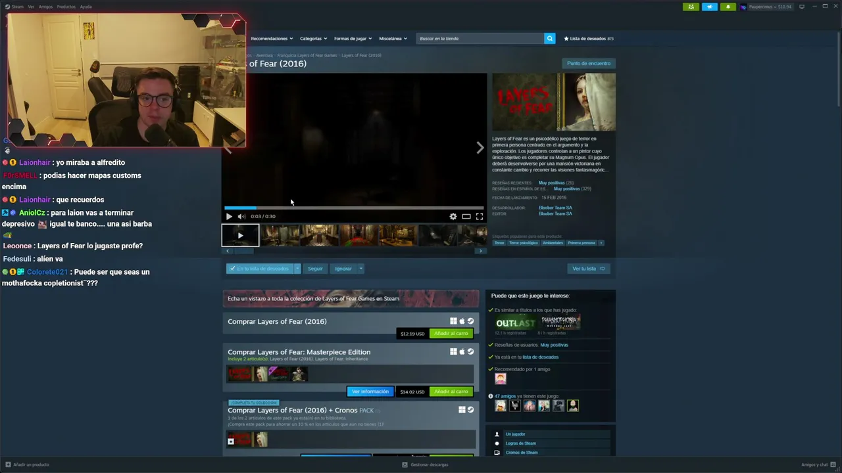Screen dimensions: 842x473
Task: Click the Terror tag
Action: (499, 243)
